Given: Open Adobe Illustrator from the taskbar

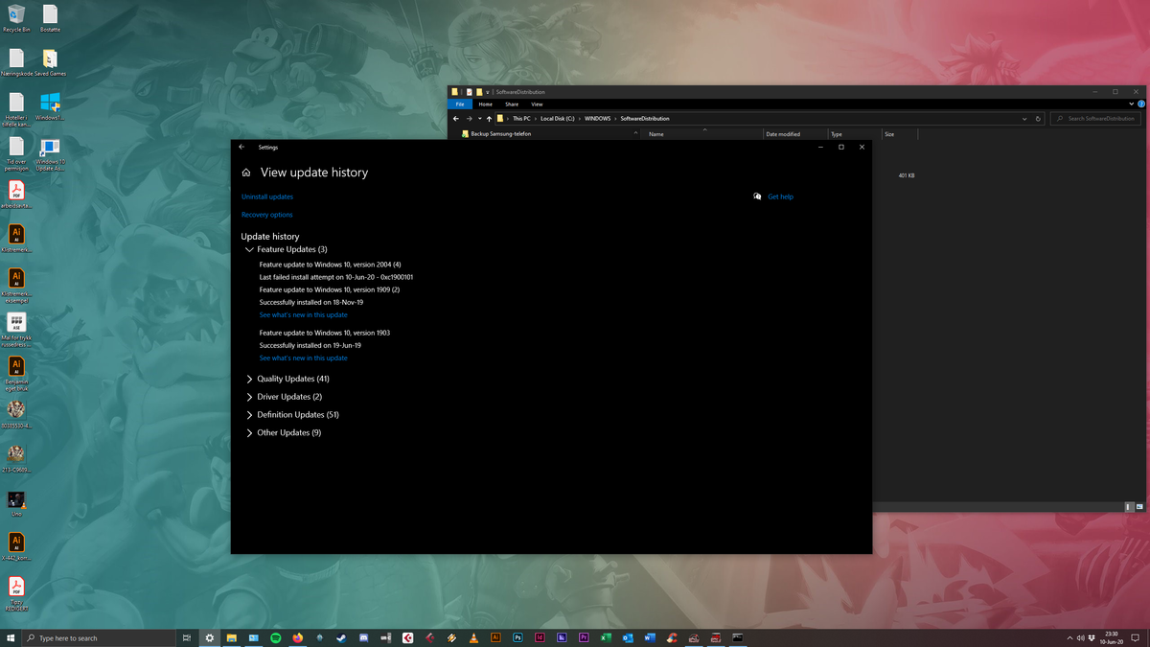Looking at the screenshot, I should [x=495, y=637].
